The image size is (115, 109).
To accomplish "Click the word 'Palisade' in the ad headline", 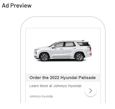I will (87, 78).
